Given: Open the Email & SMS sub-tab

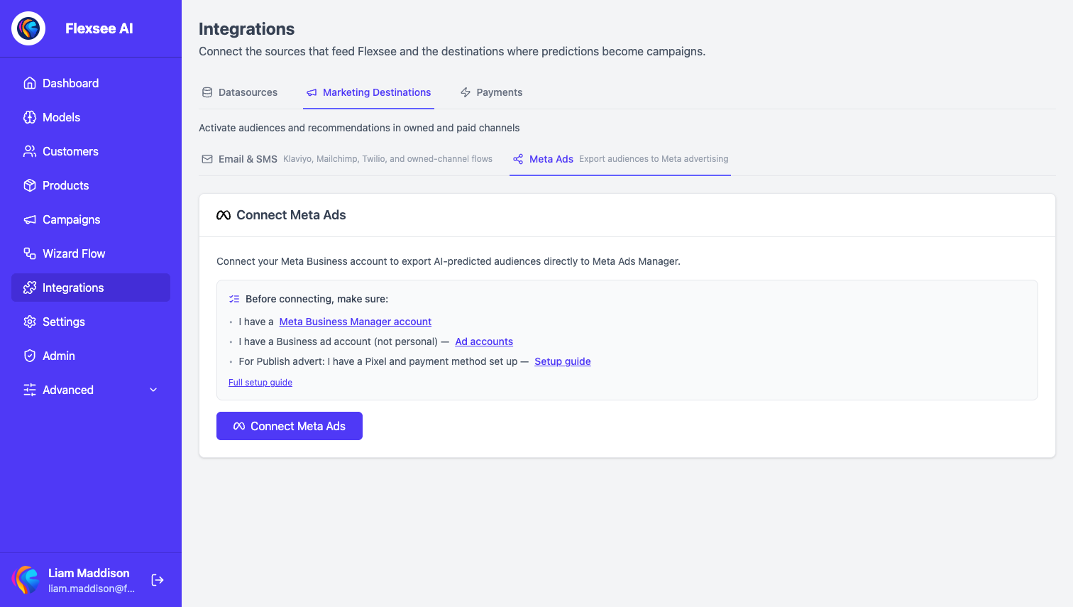Looking at the screenshot, I should click(347, 159).
